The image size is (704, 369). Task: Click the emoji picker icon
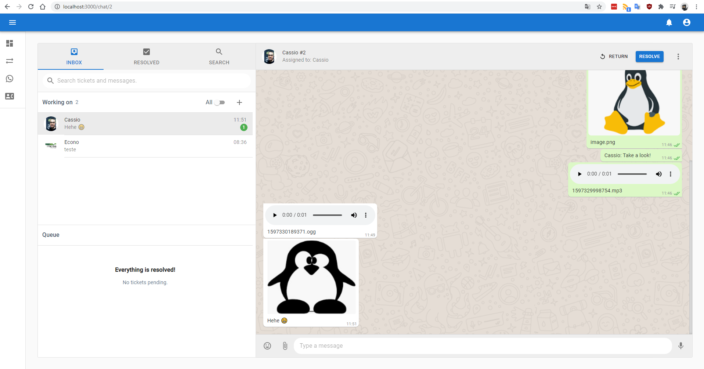pyautogui.click(x=267, y=346)
